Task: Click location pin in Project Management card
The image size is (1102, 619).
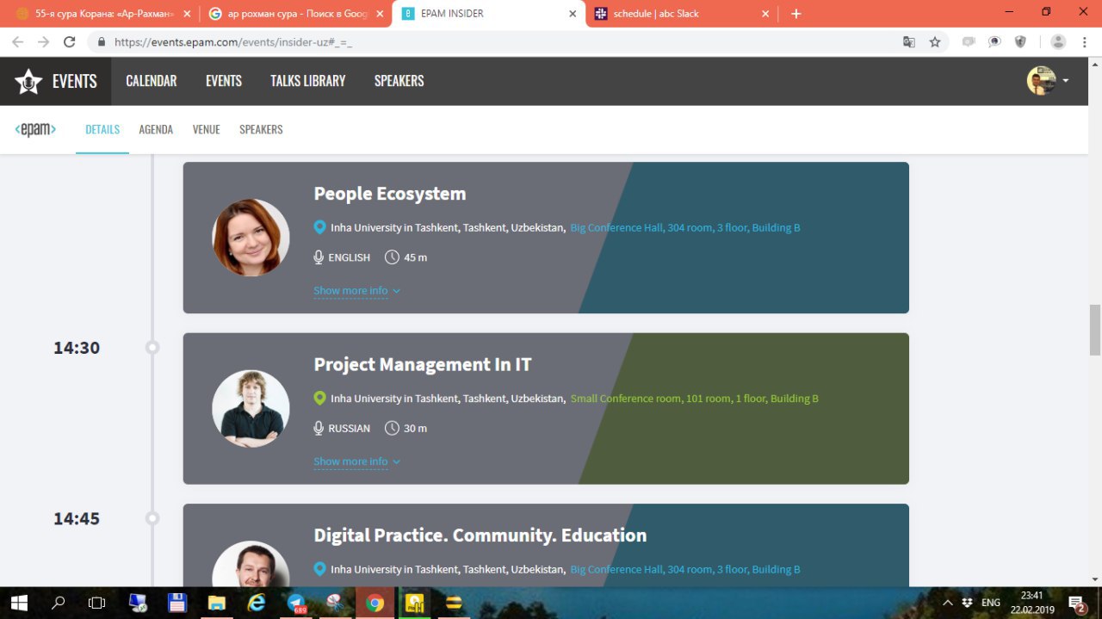Action: [x=319, y=399]
